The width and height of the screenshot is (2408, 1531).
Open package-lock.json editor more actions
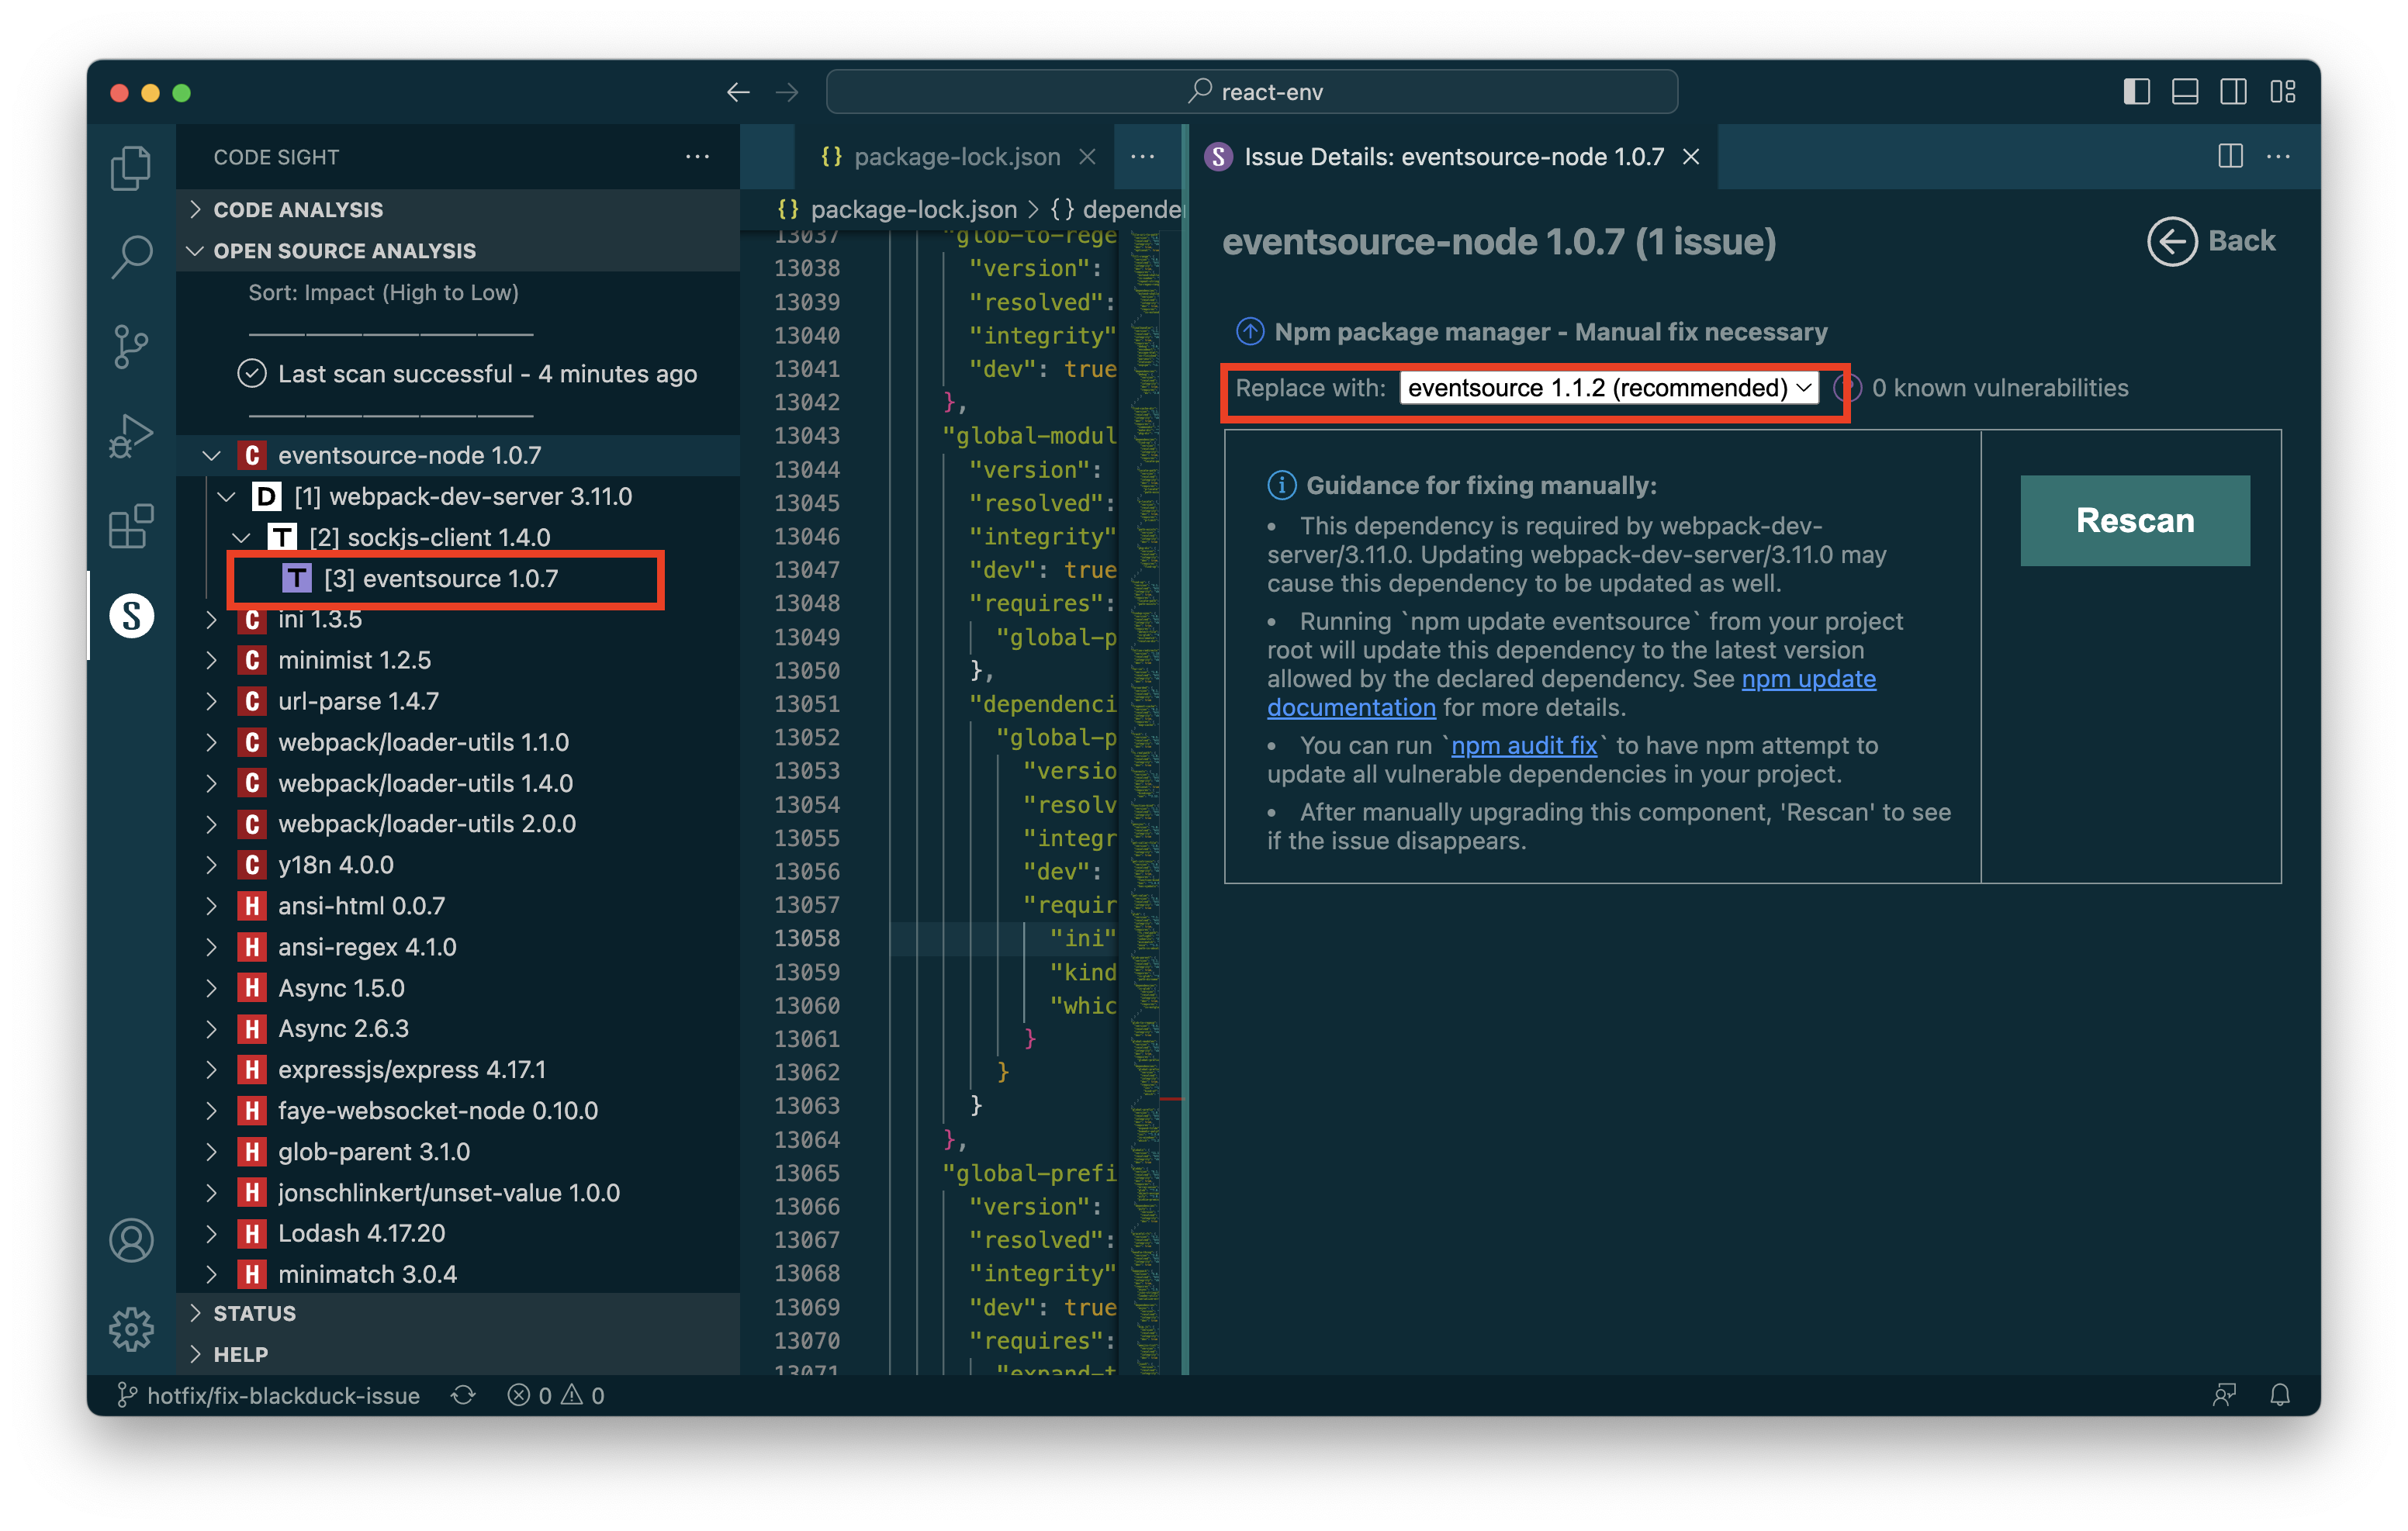(x=1143, y=157)
